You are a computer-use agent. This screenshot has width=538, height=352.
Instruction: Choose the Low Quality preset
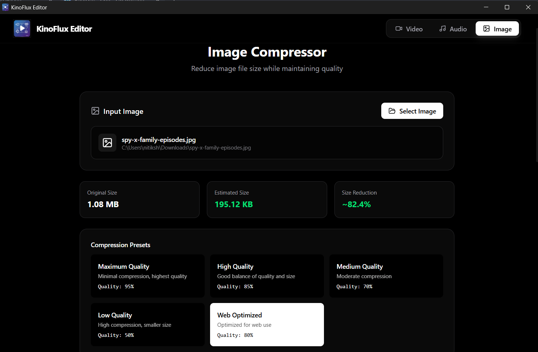point(147,325)
